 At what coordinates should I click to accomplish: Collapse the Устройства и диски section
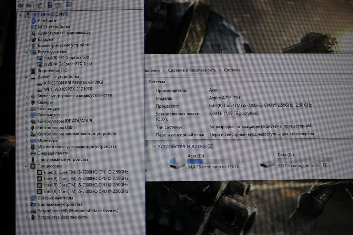[153, 146]
